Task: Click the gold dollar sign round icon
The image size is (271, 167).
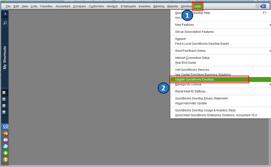Action: pyautogui.click(x=5, y=160)
